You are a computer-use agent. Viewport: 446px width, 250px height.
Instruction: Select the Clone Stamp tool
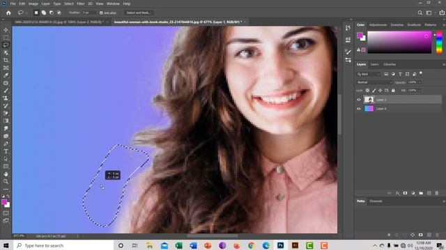point(6,98)
